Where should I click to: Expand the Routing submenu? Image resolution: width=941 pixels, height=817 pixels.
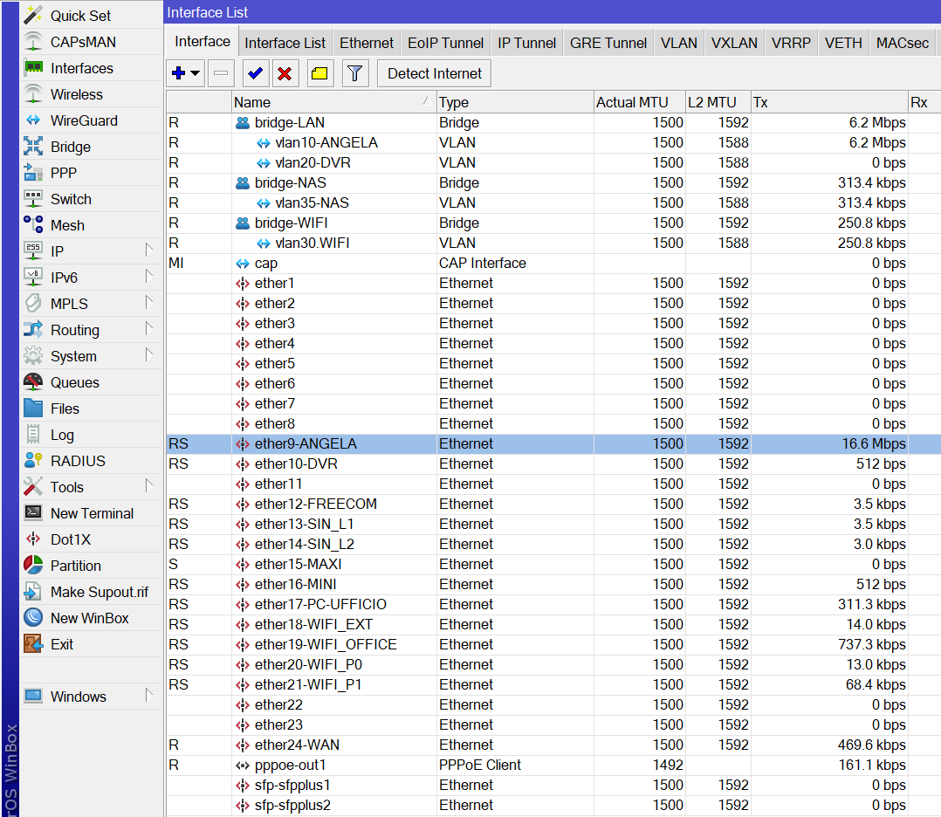click(74, 330)
